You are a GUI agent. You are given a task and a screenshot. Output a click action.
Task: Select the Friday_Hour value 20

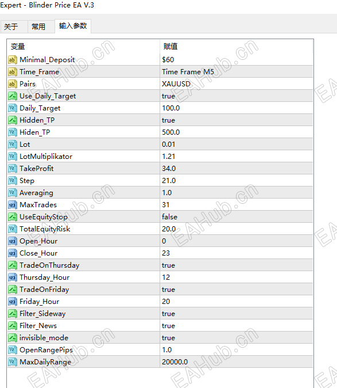(x=237, y=302)
